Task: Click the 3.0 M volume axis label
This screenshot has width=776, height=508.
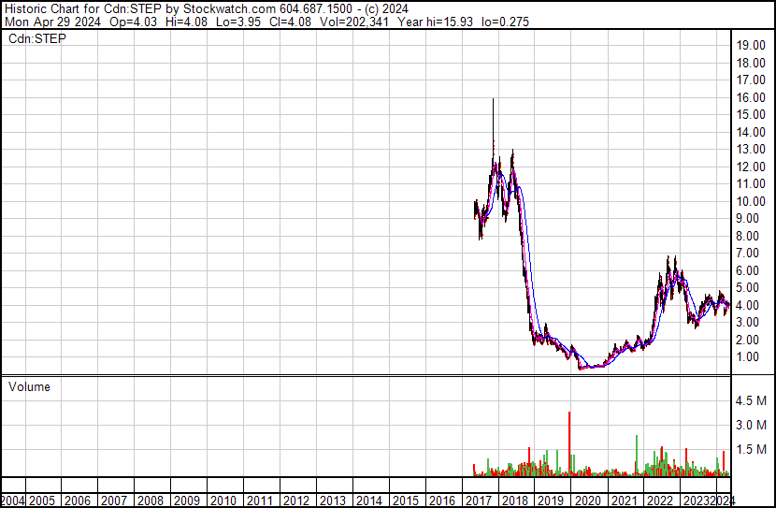Action: coord(751,425)
